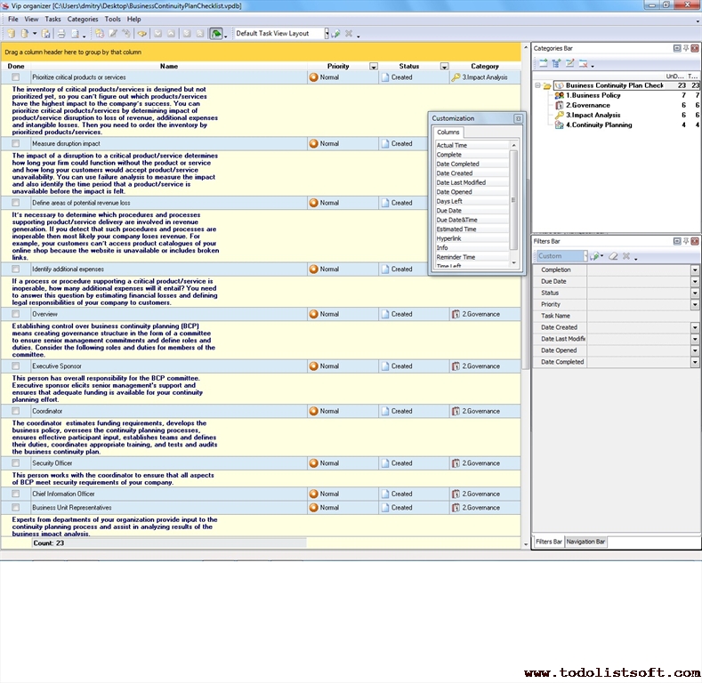Click the add subcategory icon in Categories Bar

click(x=556, y=63)
